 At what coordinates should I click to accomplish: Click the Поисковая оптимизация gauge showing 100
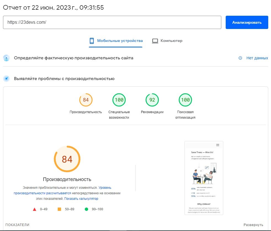point(185,100)
